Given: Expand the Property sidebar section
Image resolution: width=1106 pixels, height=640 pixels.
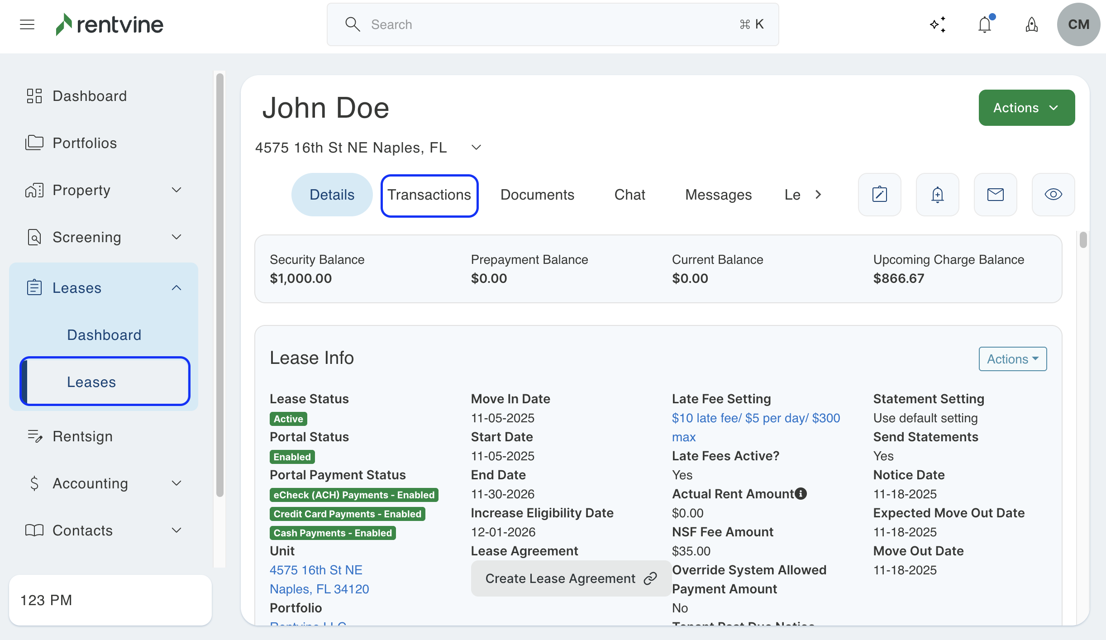Looking at the screenshot, I should [x=176, y=190].
